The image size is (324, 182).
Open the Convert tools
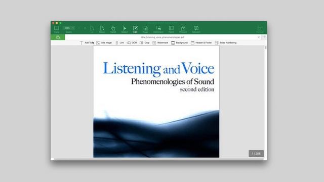196,29
